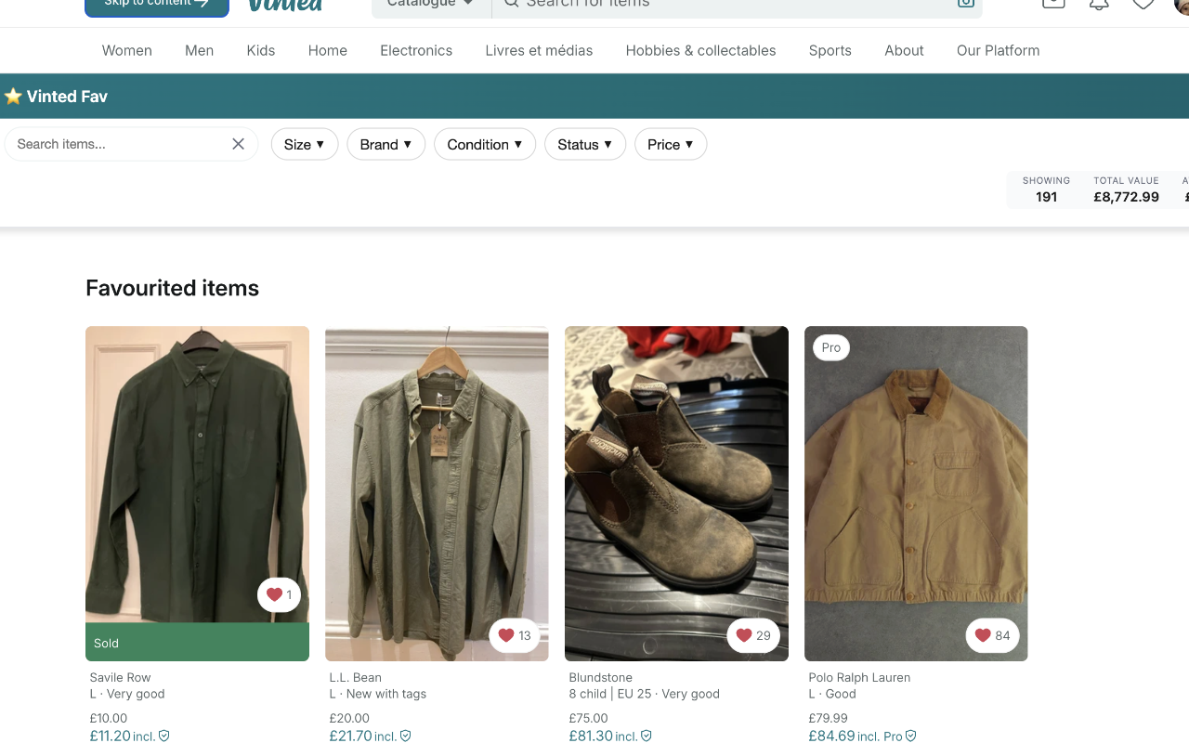
Task: Click 'L · New with tags' text
Action: [x=377, y=694]
